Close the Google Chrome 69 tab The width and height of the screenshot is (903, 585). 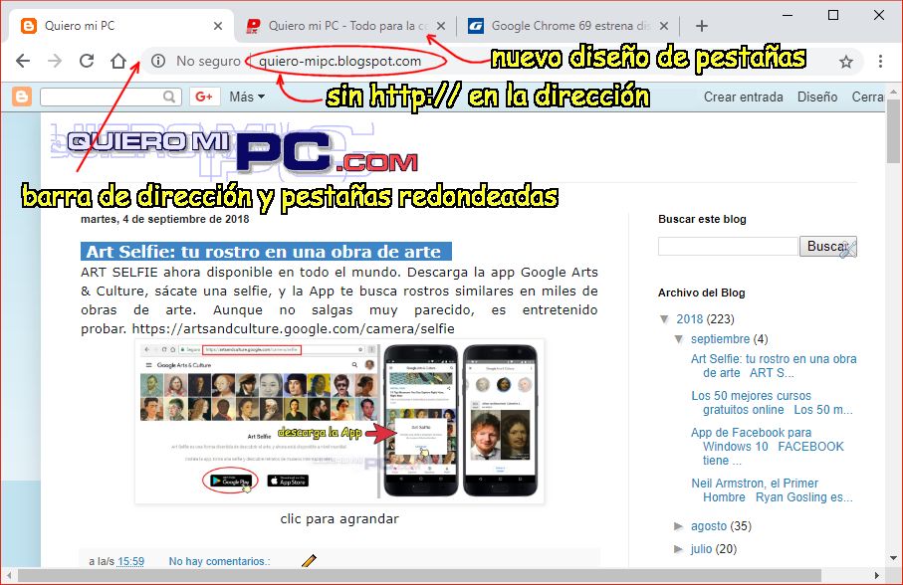663,26
